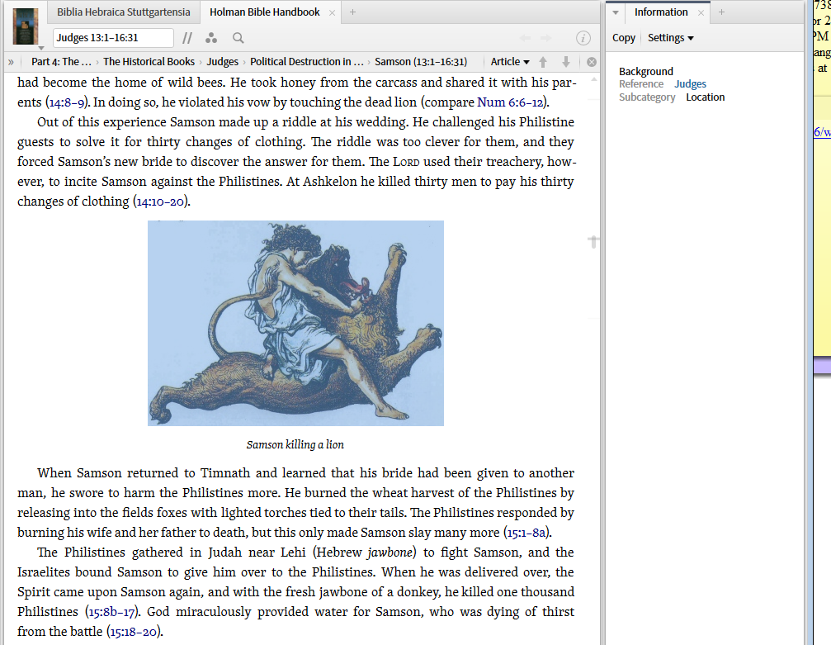Open search within the Holman Bible Handbook
831x645 pixels.
pos(238,38)
